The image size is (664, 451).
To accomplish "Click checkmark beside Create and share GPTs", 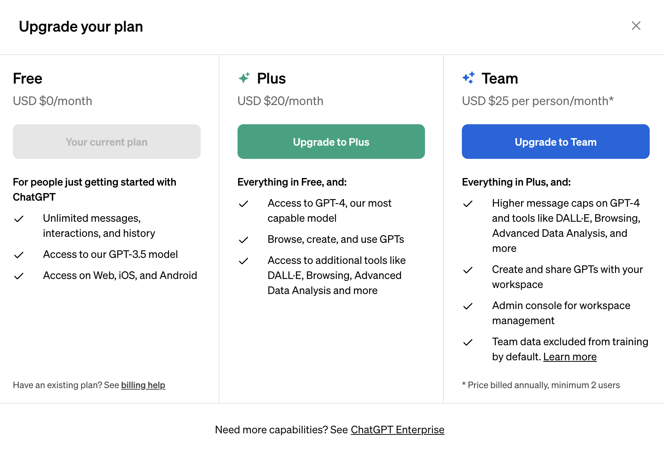I will coord(468,270).
